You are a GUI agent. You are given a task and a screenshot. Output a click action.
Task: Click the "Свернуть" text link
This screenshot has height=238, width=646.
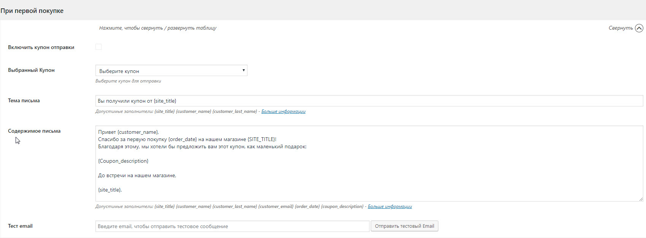pyautogui.click(x=621, y=28)
